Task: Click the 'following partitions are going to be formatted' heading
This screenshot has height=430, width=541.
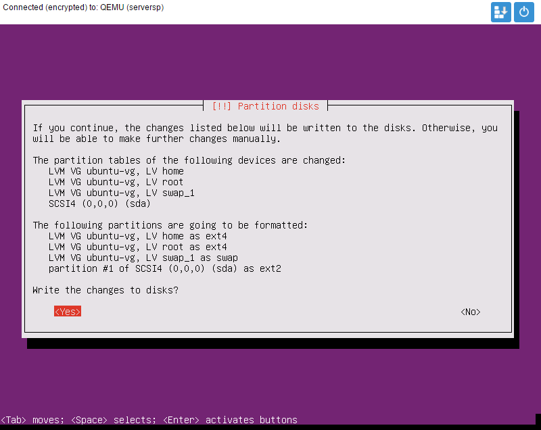Action: coord(170,225)
